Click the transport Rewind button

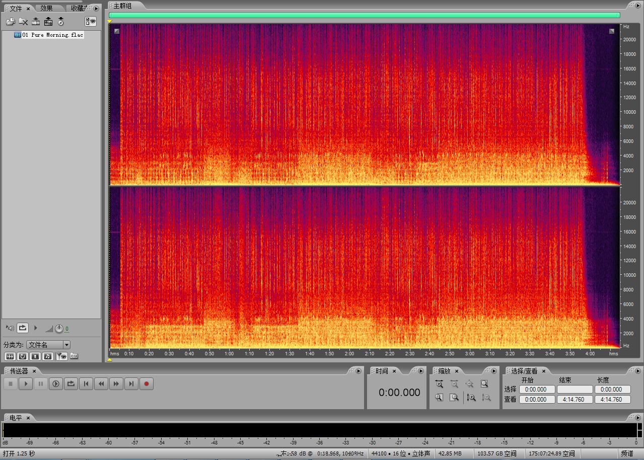101,384
